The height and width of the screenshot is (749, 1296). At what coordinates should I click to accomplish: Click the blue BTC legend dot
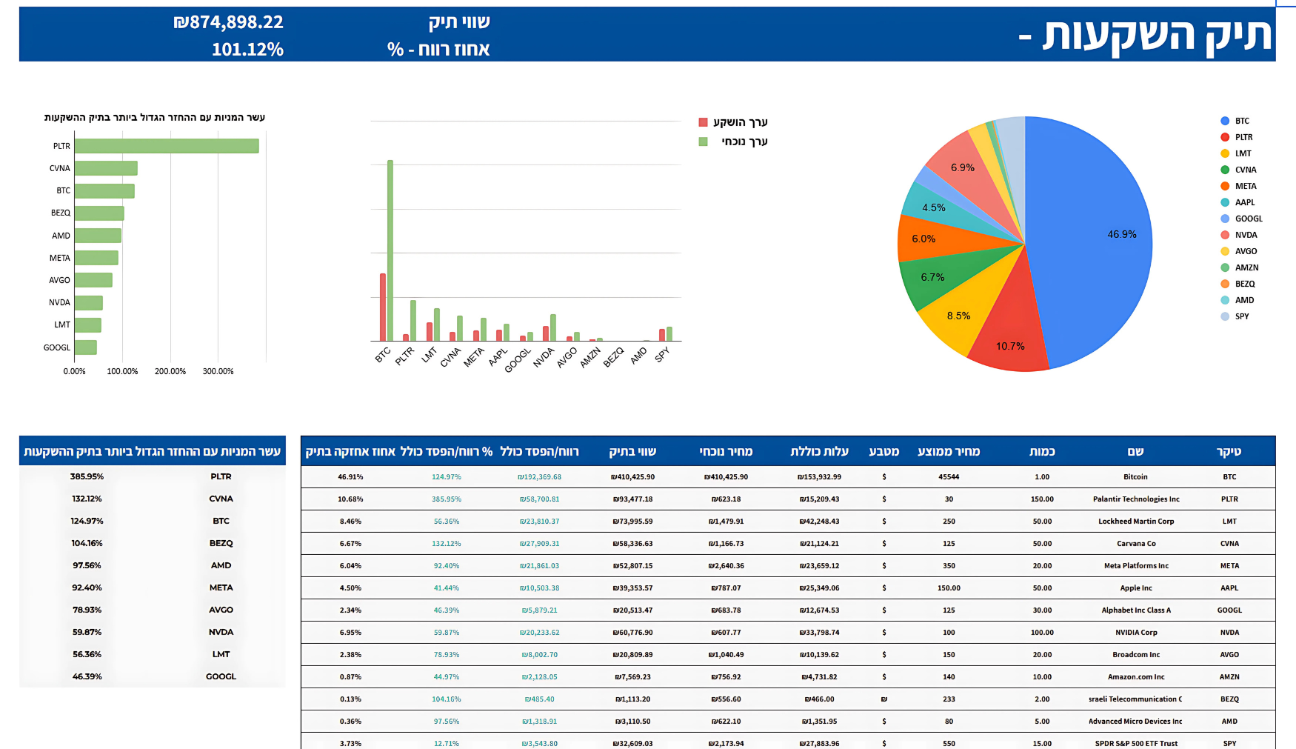pos(1225,121)
